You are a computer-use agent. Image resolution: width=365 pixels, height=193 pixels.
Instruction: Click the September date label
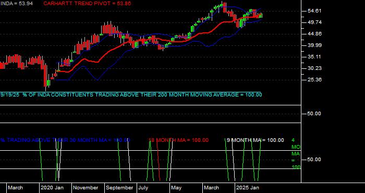119,188
